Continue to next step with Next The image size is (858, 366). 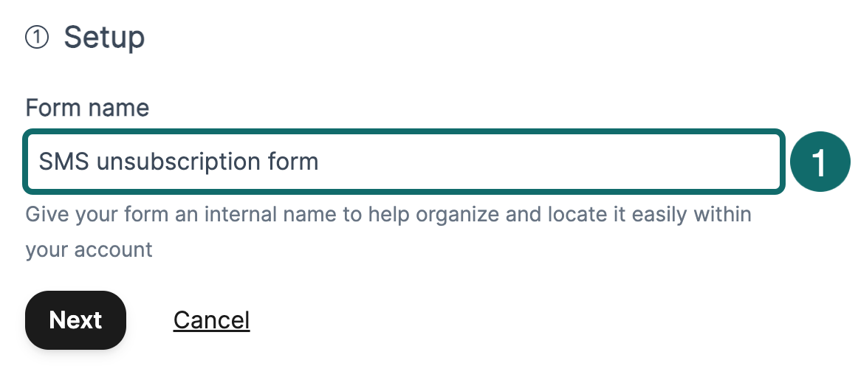coord(75,320)
